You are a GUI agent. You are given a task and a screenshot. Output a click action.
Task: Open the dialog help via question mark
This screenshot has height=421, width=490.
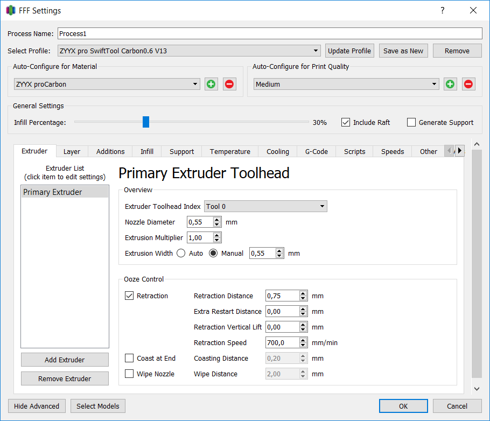click(442, 10)
